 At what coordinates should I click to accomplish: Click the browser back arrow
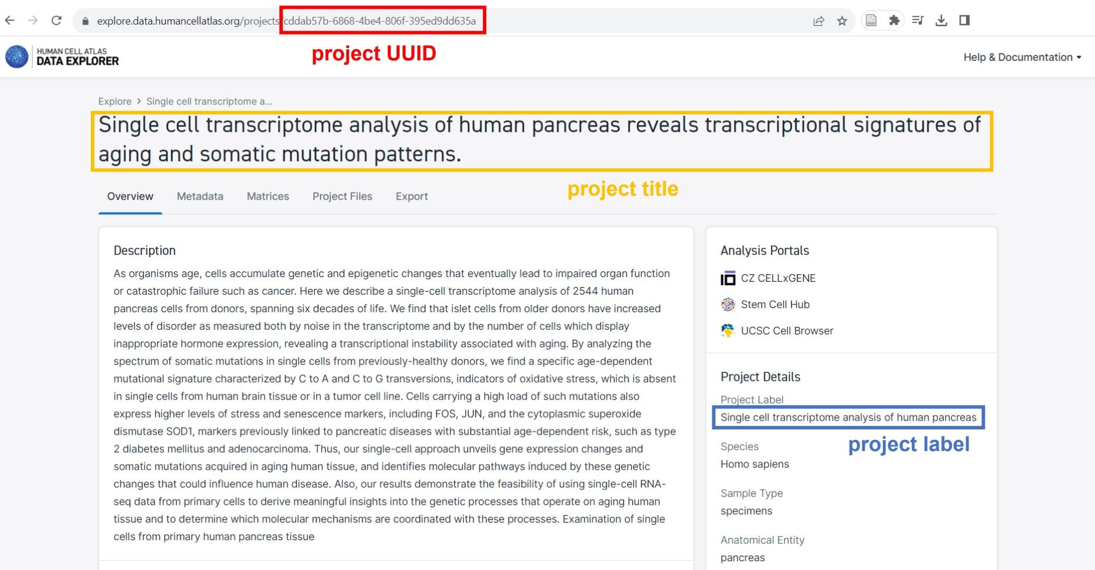(9, 21)
